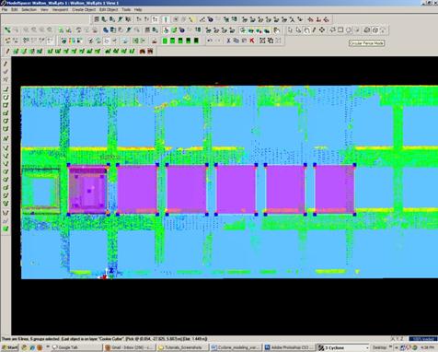This screenshot has width=438, height=352.
Task: Select the rectangle fence mode tool
Action: 340,30
